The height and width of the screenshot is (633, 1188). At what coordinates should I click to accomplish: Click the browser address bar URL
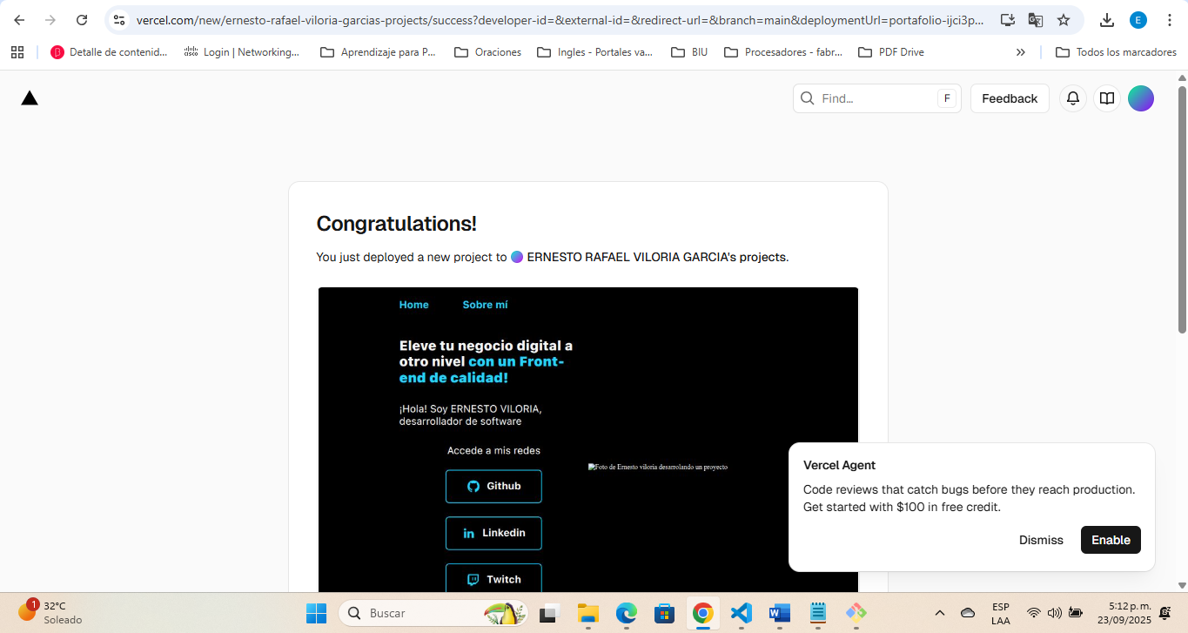(x=560, y=20)
